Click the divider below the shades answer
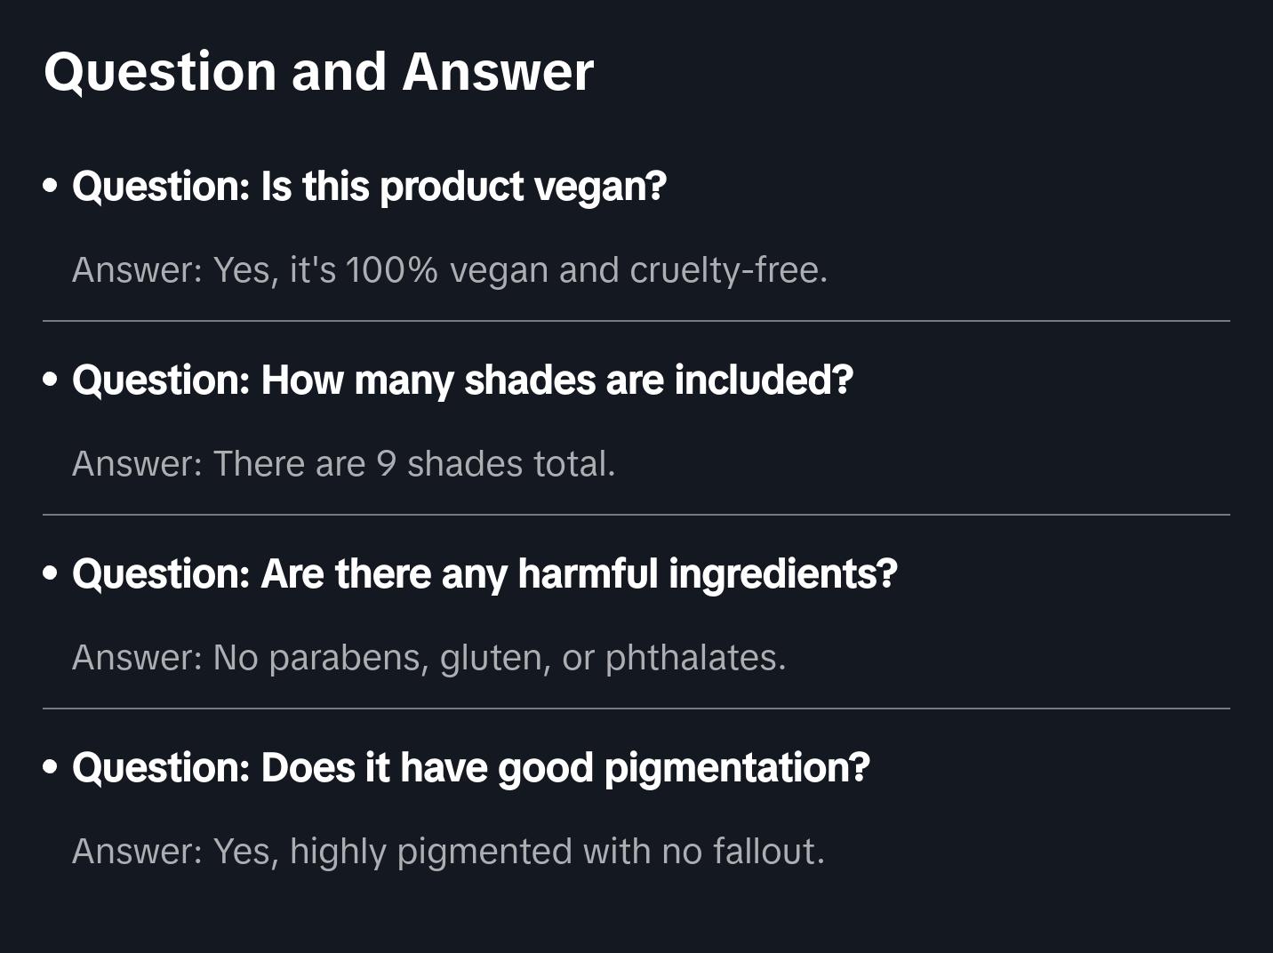1273x953 pixels. click(636, 515)
